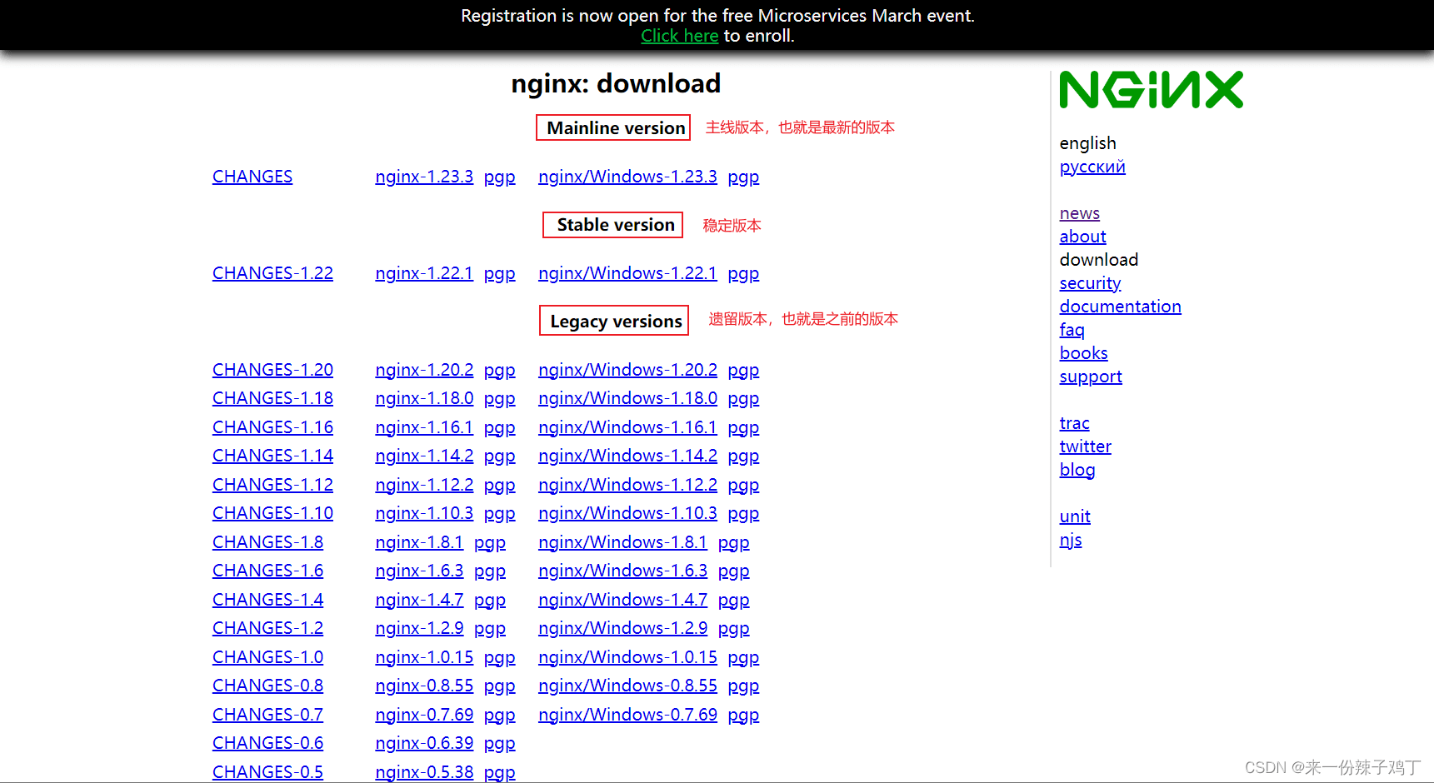Open CHANGES-0.8 link
This screenshot has height=783, width=1434.
tap(267, 686)
